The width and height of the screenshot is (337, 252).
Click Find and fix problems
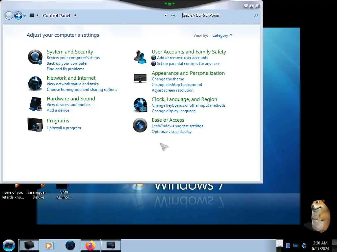click(x=65, y=69)
